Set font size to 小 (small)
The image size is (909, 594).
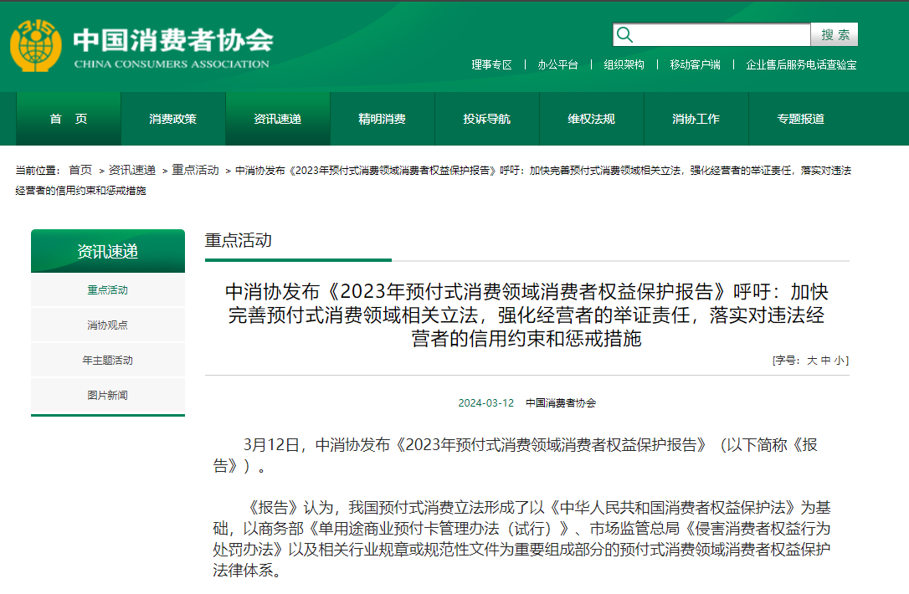(x=839, y=361)
